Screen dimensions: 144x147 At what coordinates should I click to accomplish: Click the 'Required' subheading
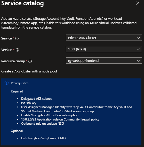[x=17, y=91]
